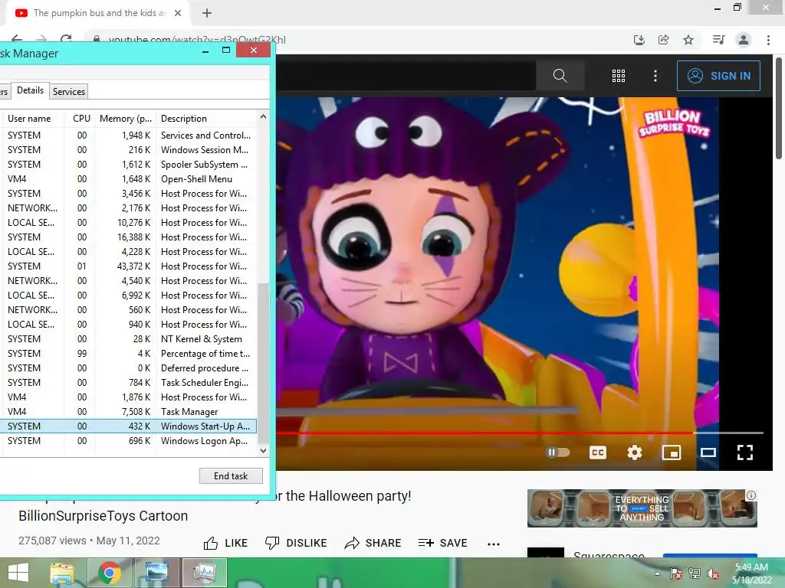Viewport: 785px width, 588px height.
Task: Select the 43,372 K Host Process row
Action: (x=128, y=266)
